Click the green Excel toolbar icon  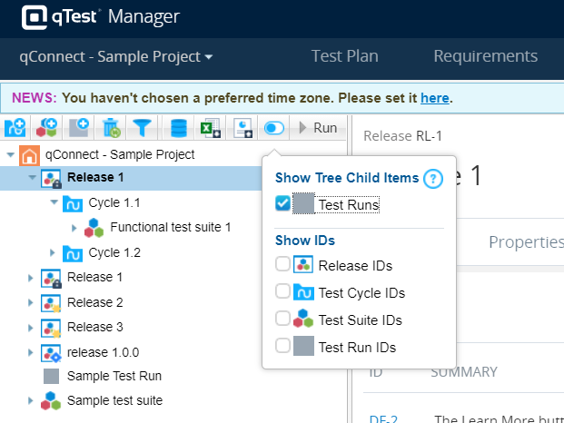click(211, 129)
